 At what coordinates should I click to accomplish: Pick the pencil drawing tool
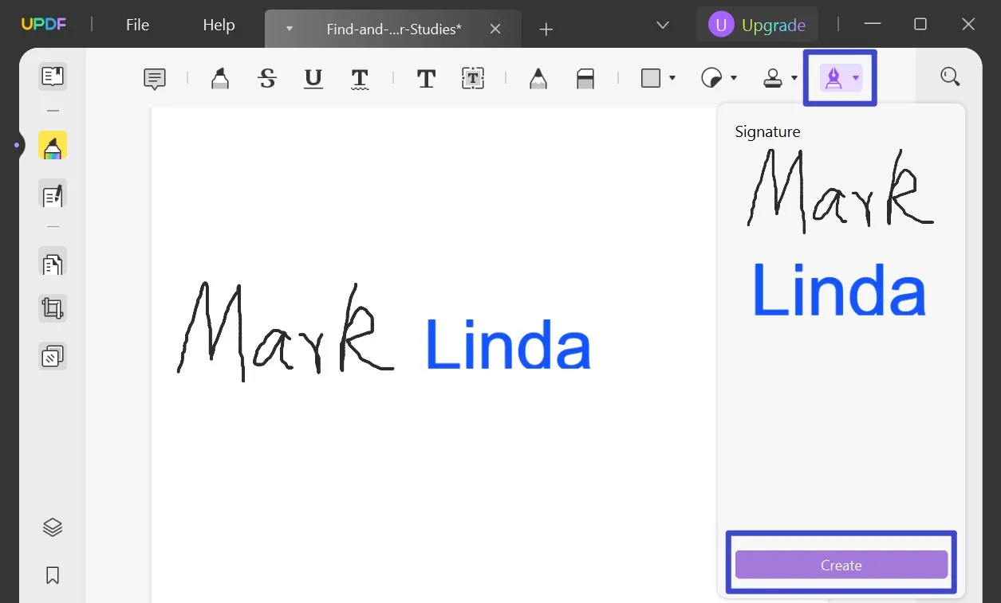pyautogui.click(x=538, y=78)
